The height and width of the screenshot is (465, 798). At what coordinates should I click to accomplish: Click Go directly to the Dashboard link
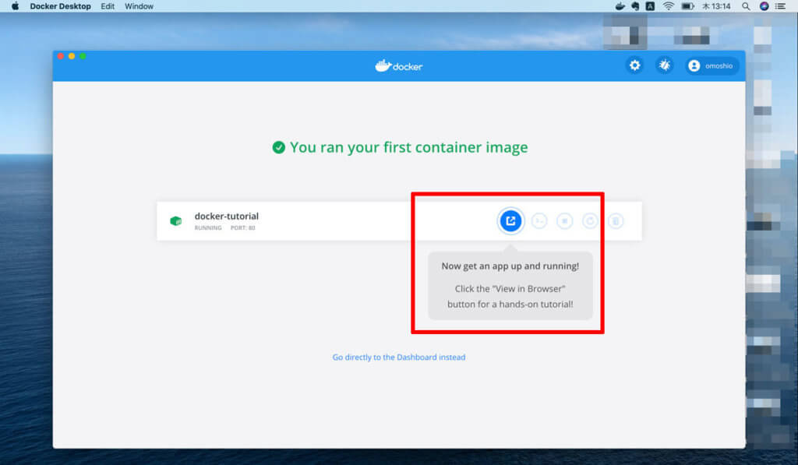(x=398, y=358)
